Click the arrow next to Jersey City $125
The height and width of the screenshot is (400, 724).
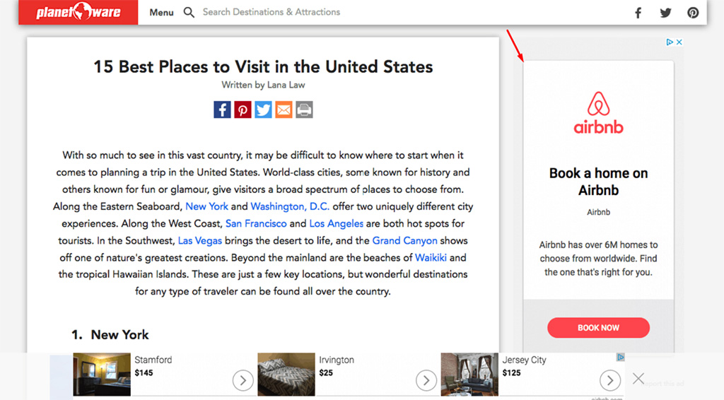(x=610, y=380)
